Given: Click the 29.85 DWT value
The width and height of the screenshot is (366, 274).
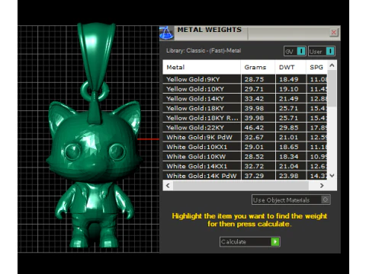Looking at the screenshot, I should 289,127.
